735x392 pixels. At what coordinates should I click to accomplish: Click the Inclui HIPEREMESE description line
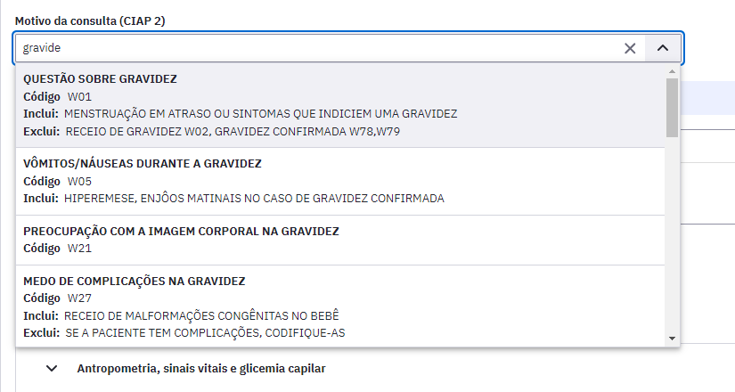(x=234, y=199)
